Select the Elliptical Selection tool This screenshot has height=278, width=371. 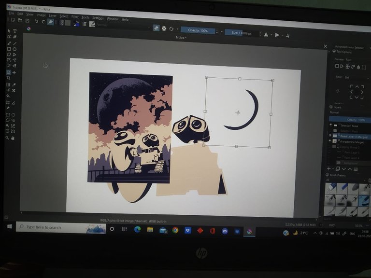[13, 115]
